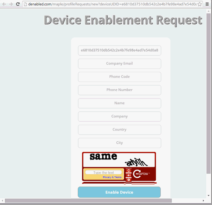Click the reCAPTCHA logo
This screenshot has height=205, width=212.
click(141, 174)
